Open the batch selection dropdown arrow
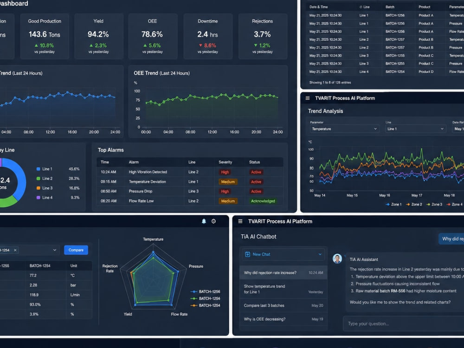Screen dimensions: 464x348 55,250
